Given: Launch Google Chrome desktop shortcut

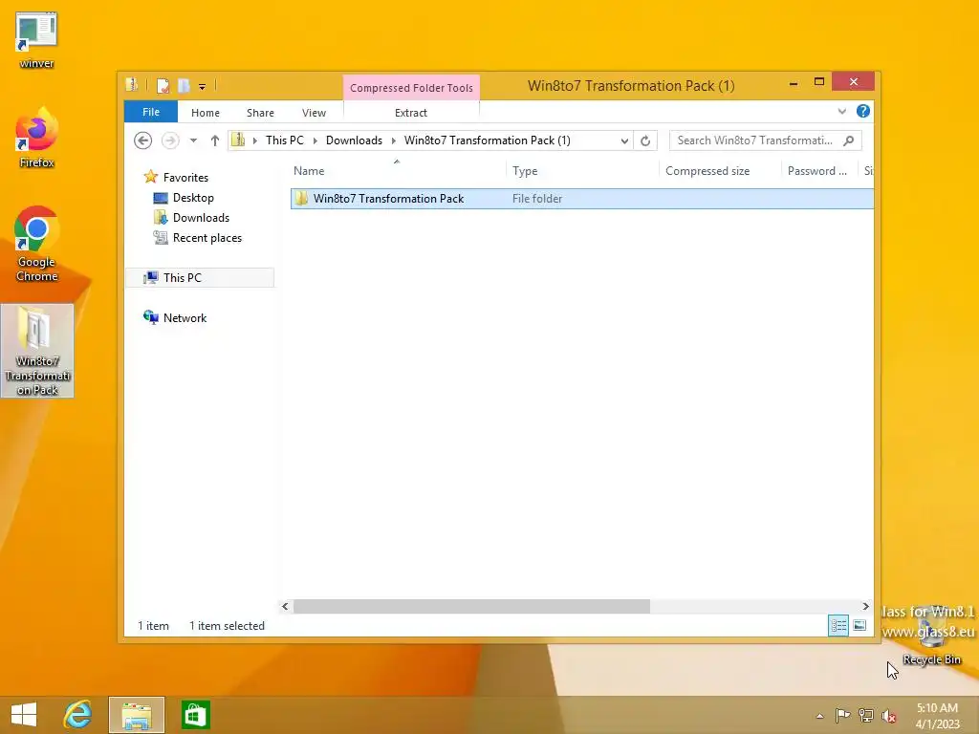Looking at the screenshot, I should (x=36, y=244).
